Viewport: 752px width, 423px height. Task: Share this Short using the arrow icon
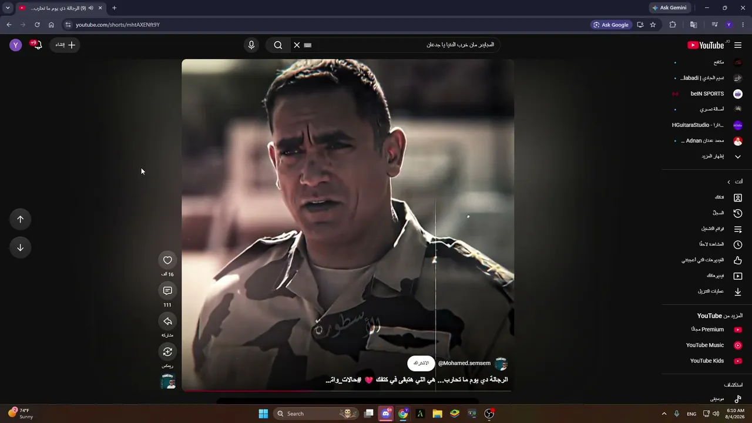click(167, 321)
